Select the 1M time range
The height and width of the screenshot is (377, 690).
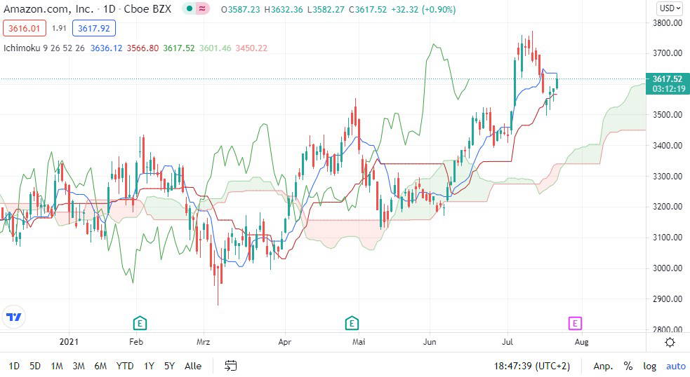tap(56, 366)
